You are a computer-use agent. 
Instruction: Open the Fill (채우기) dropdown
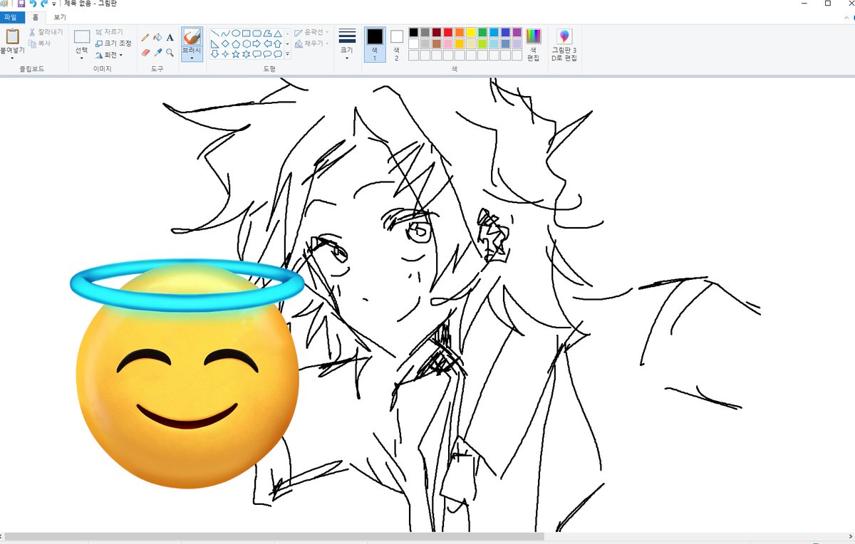311,43
